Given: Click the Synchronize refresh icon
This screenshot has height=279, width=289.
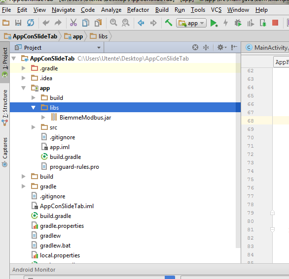Looking at the screenshot, I should [x=31, y=23].
